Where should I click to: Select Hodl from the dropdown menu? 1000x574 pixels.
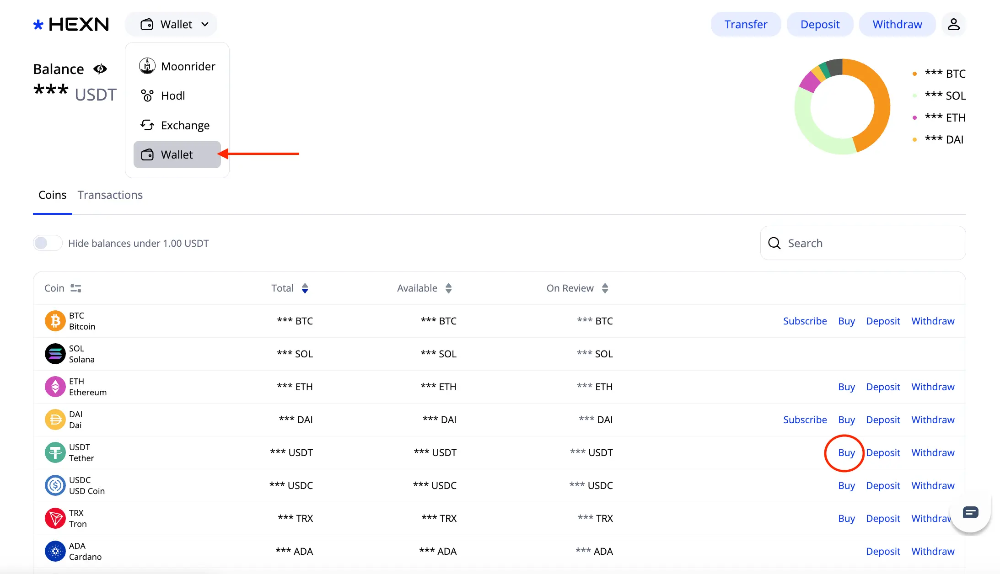click(177, 96)
